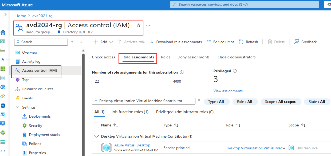Click the Azure Virtual Desktop service principal icon

(106, 148)
